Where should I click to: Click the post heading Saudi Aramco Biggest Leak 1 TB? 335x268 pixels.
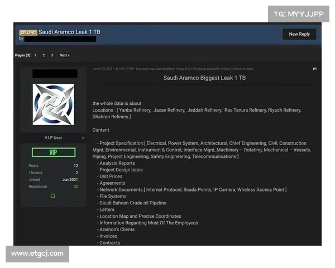click(204, 78)
